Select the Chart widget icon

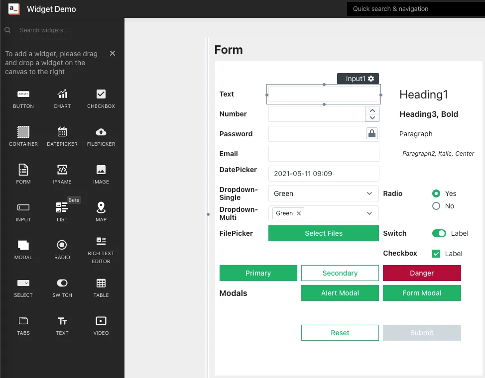[x=62, y=94]
